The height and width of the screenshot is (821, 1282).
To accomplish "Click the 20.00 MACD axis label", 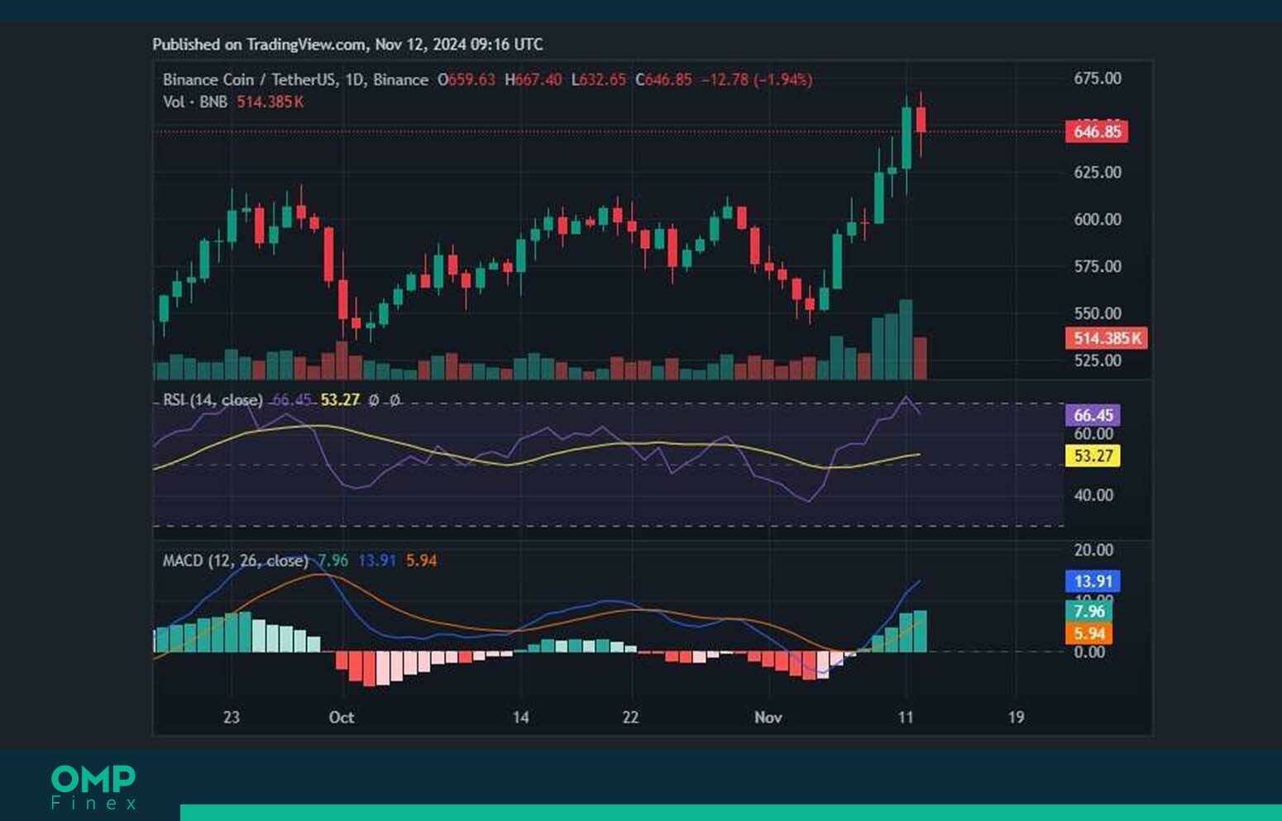I will [1093, 551].
